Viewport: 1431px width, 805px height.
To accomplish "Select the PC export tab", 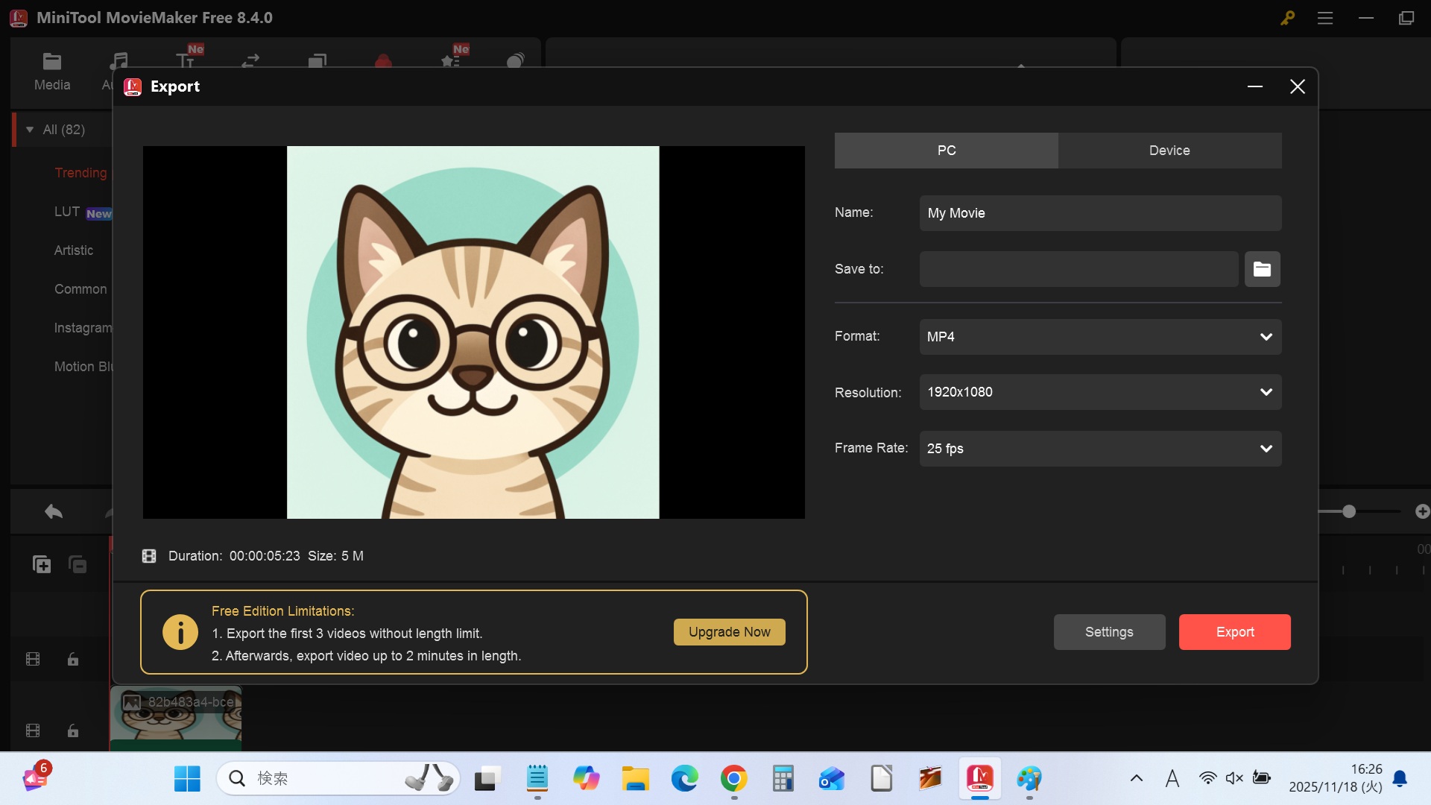I will coord(946,151).
